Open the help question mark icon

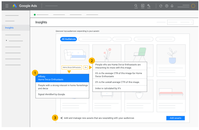(x=167, y=6)
